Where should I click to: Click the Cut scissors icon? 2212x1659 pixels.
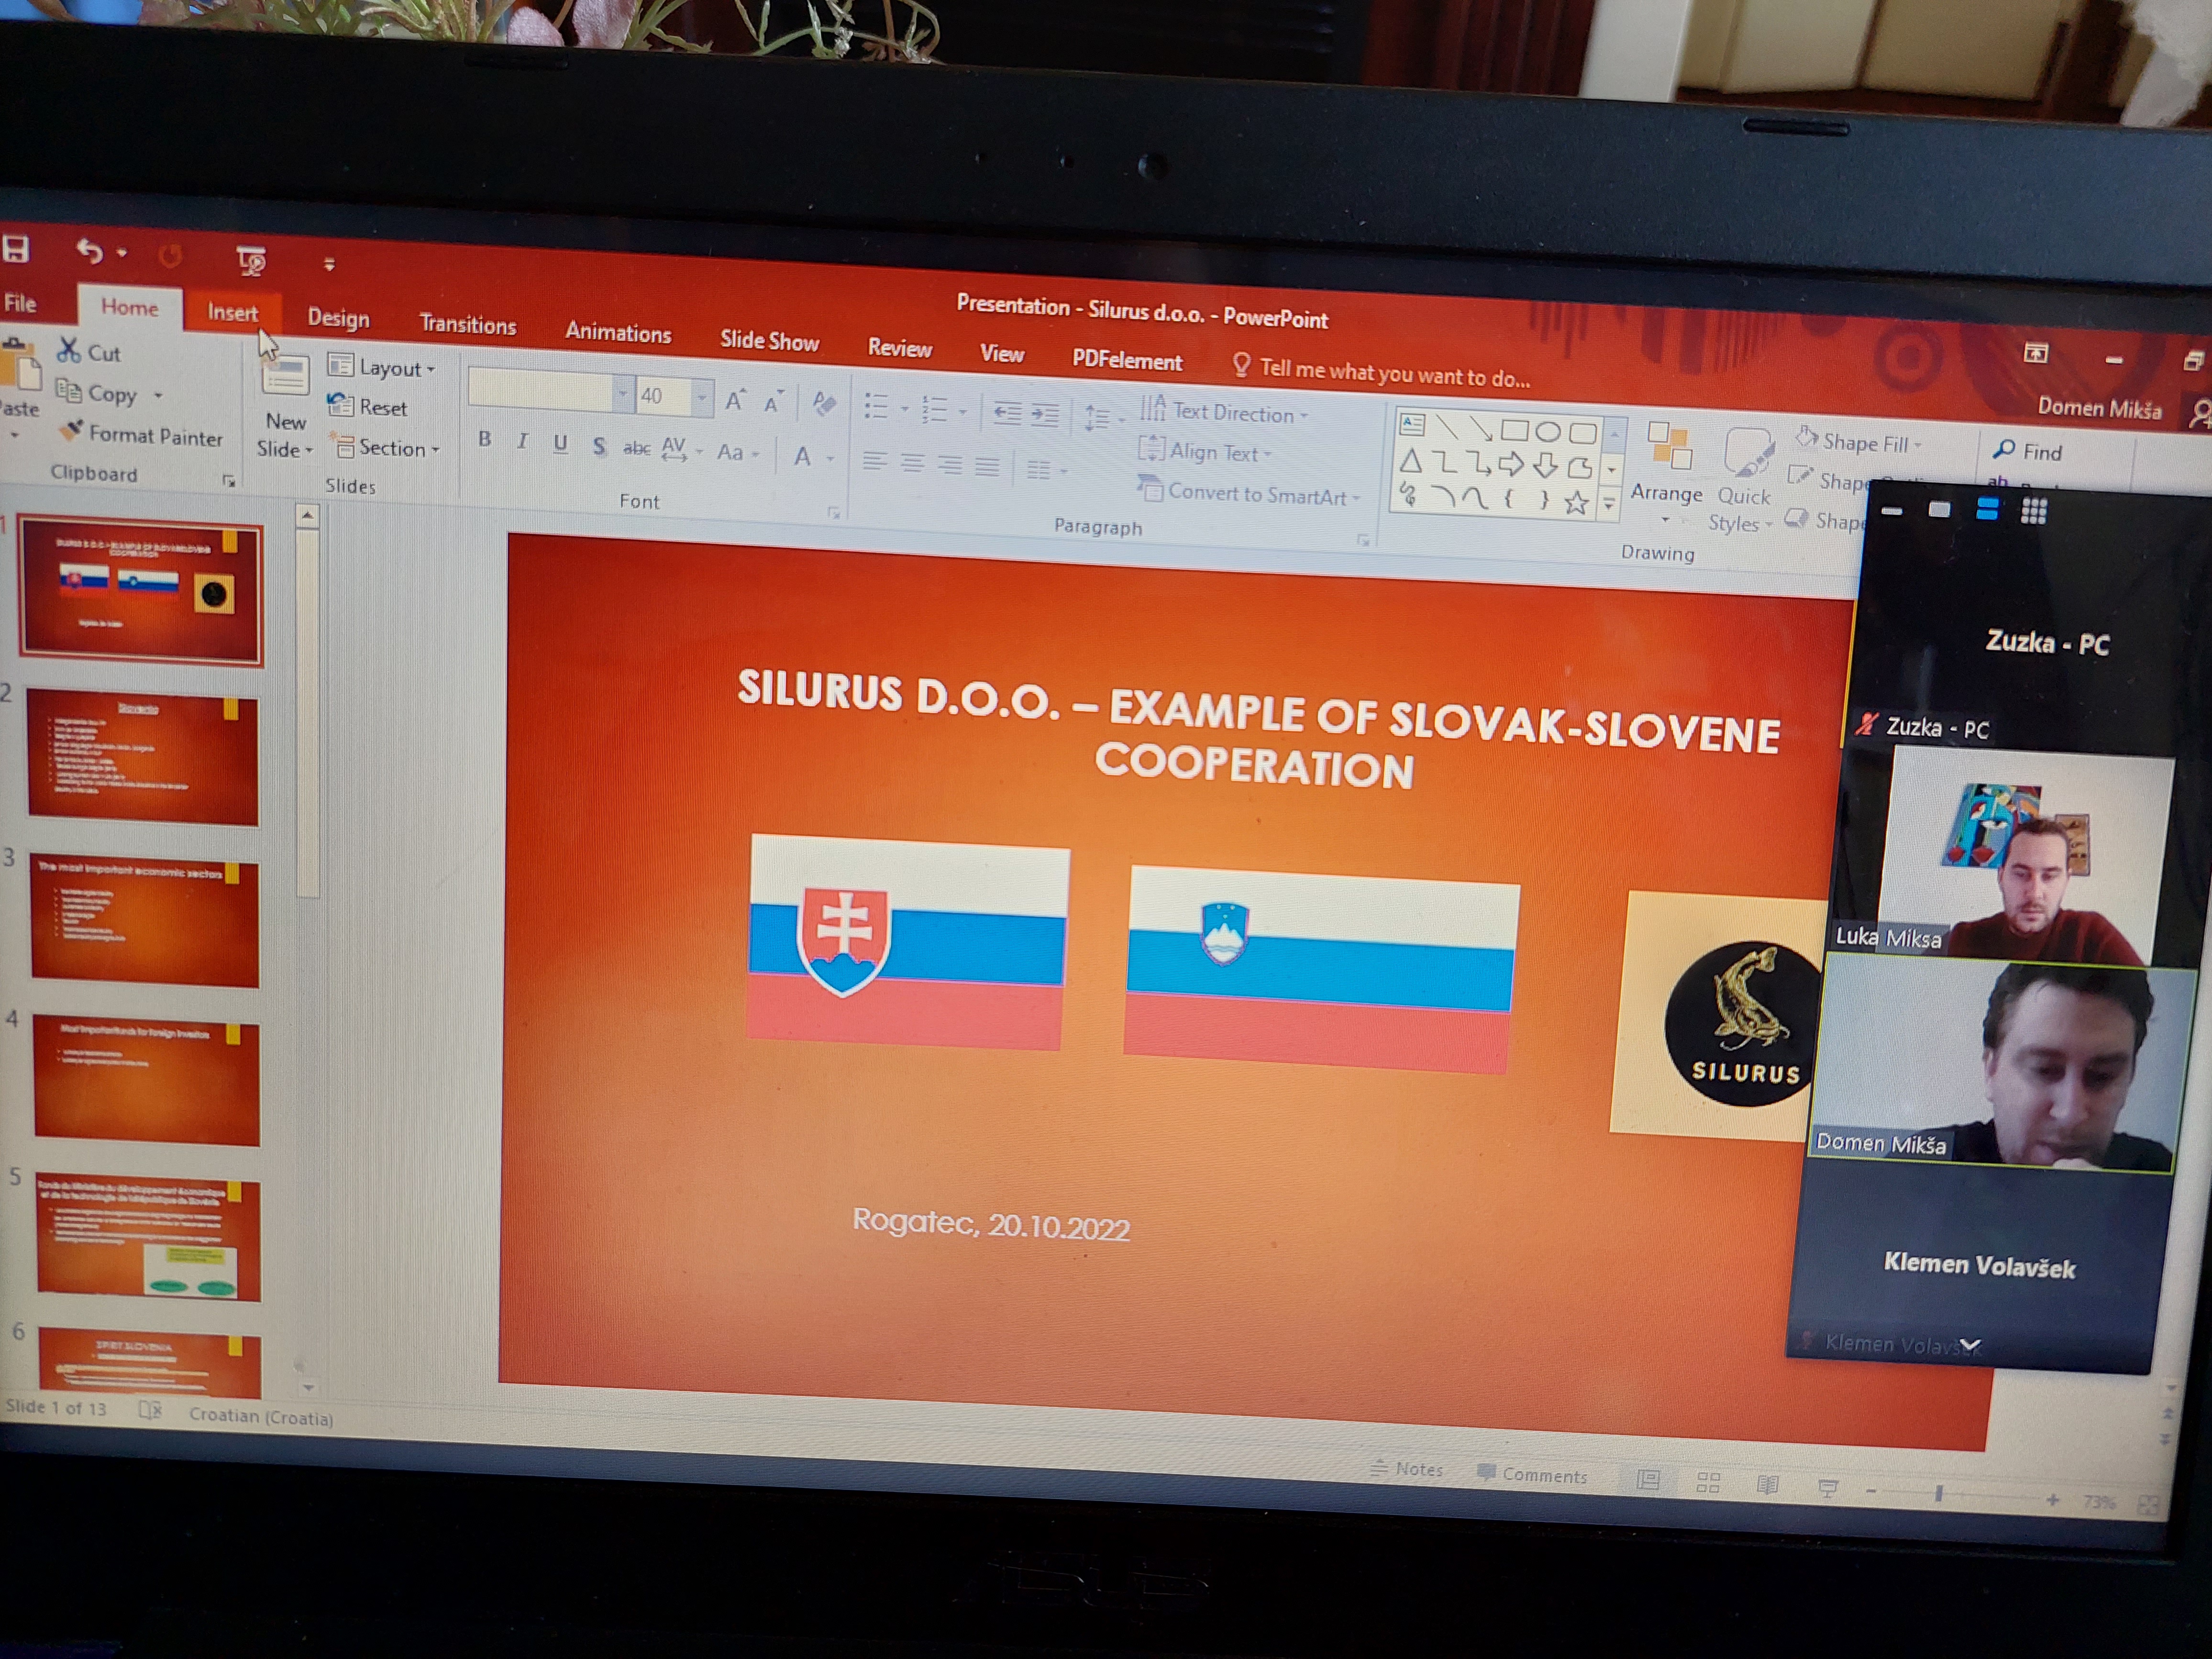tap(68, 350)
